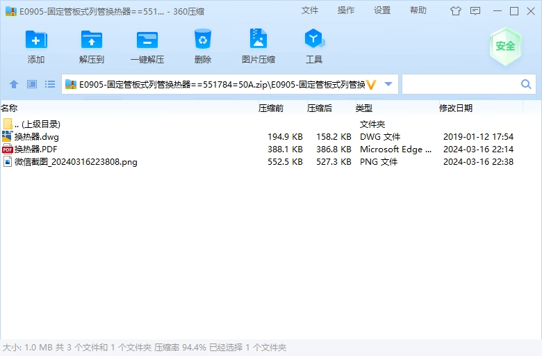Switch to list view mode

coord(50,84)
